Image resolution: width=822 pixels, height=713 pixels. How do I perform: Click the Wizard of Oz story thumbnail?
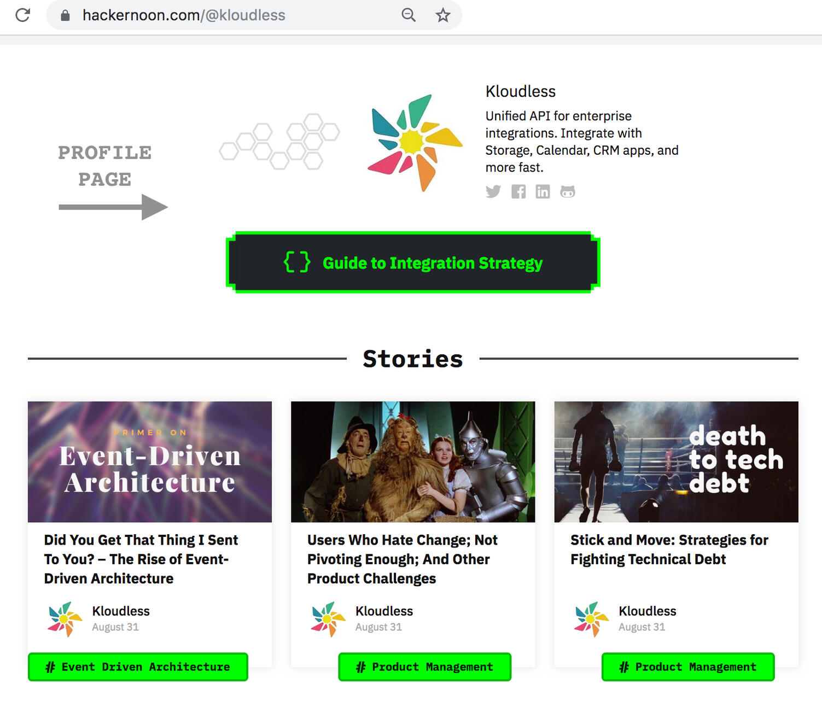coord(413,461)
